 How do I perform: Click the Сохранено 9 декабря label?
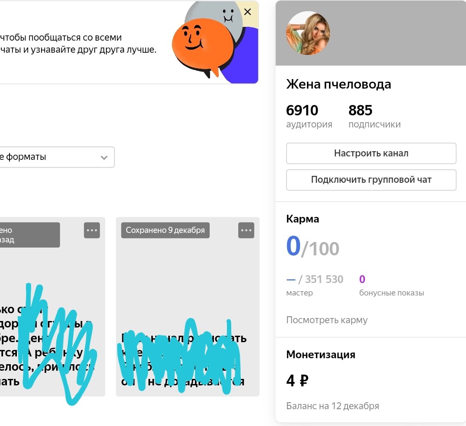click(165, 230)
